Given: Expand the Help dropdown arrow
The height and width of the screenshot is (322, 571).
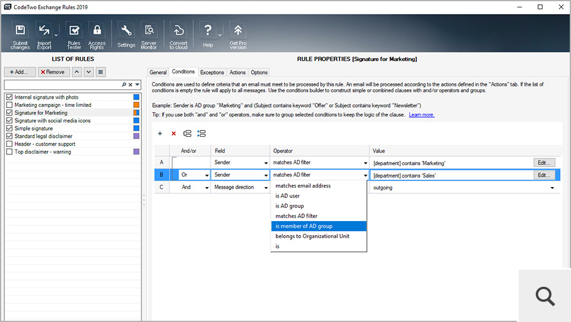Looking at the screenshot, I should (219, 35).
